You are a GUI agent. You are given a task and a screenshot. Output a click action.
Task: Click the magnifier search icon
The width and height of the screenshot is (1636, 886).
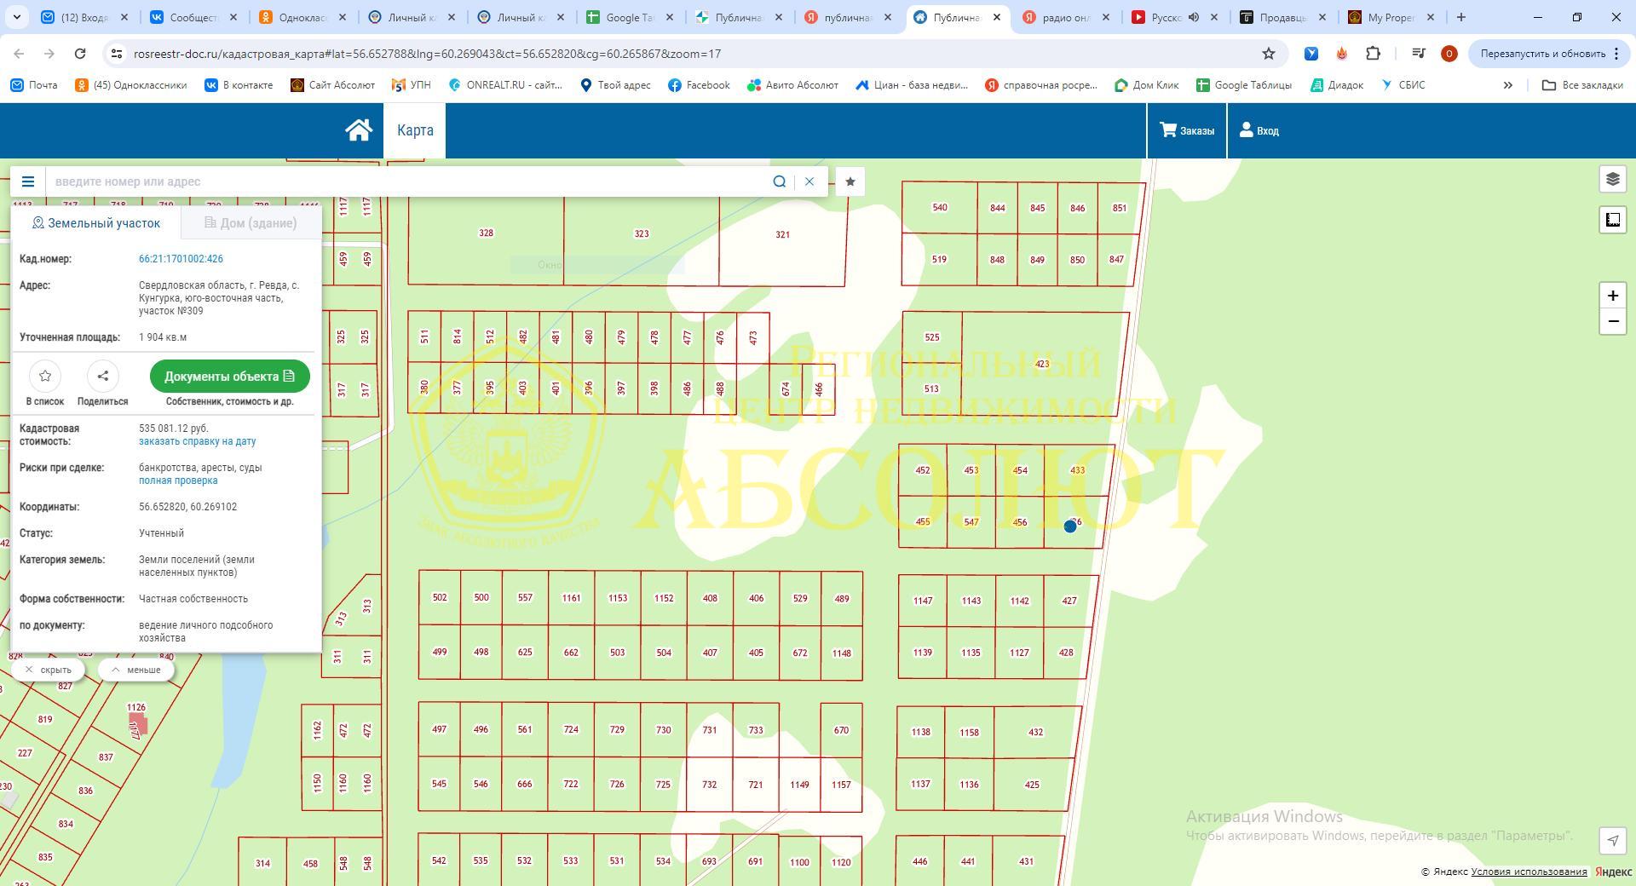[779, 181]
